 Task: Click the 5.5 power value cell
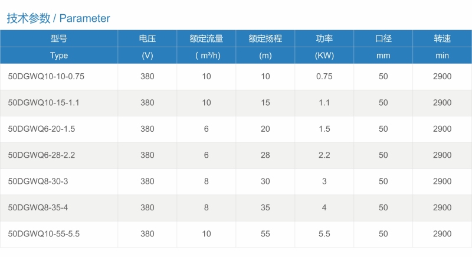[324, 234]
